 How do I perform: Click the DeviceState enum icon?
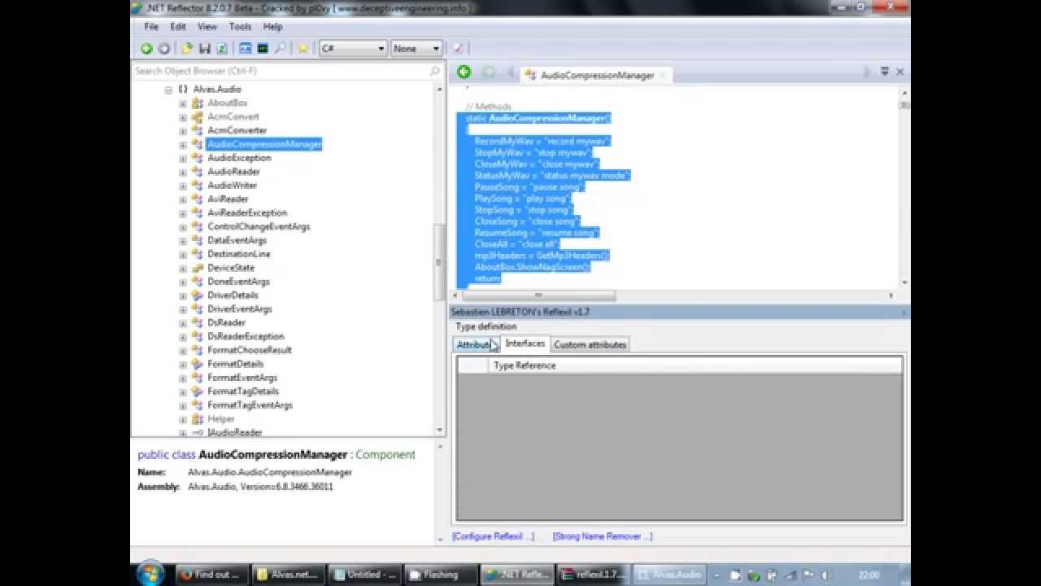click(x=197, y=268)
